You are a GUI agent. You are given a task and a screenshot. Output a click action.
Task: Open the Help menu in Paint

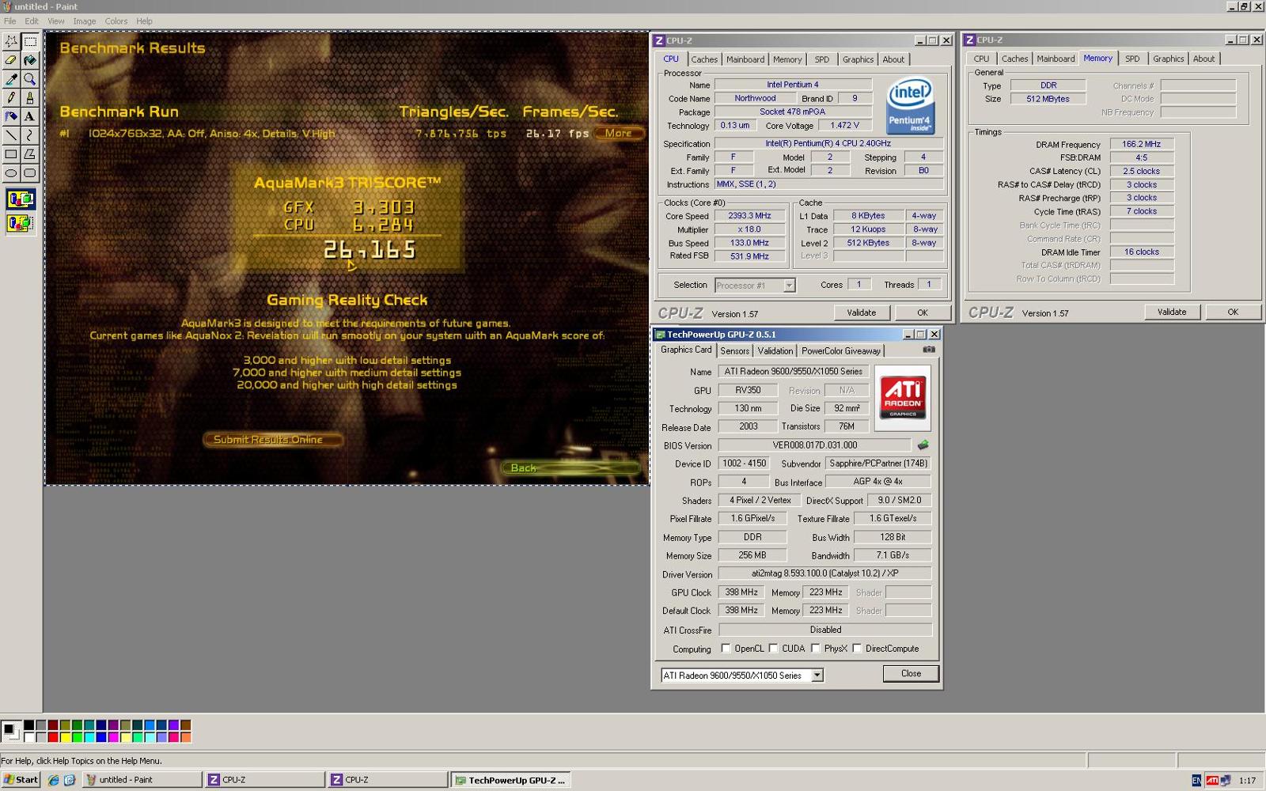(x=144, y=21)
